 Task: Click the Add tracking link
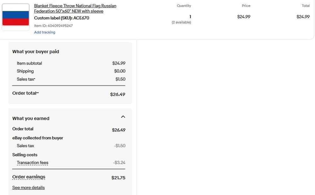[44, 32]
